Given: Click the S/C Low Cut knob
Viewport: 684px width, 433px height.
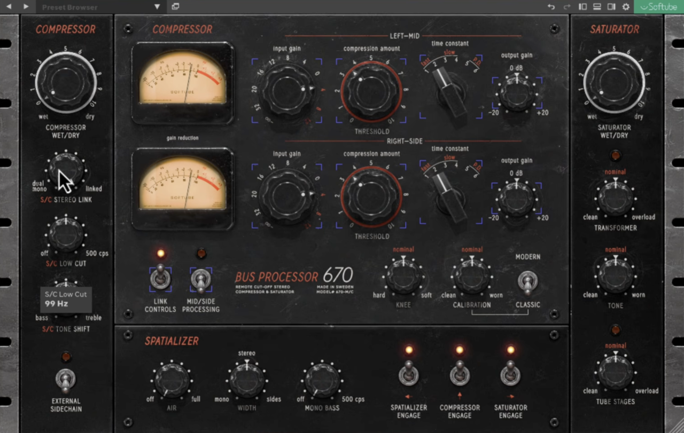Looking at the screenshot, I should 66,234.
